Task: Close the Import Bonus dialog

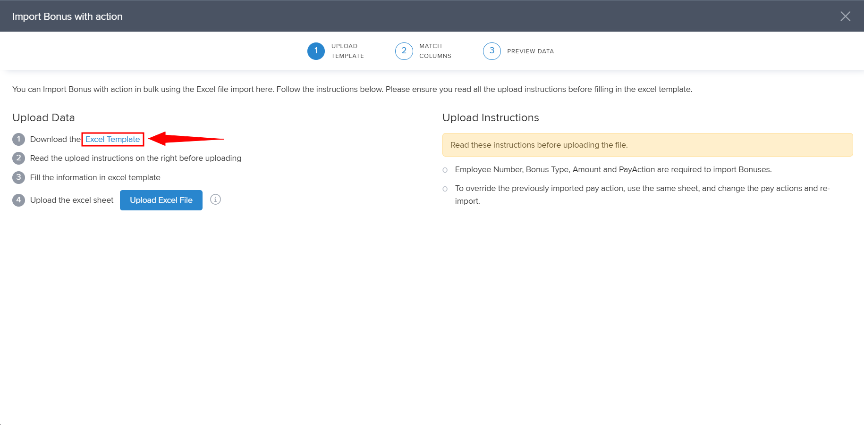Action: point(845,17)
